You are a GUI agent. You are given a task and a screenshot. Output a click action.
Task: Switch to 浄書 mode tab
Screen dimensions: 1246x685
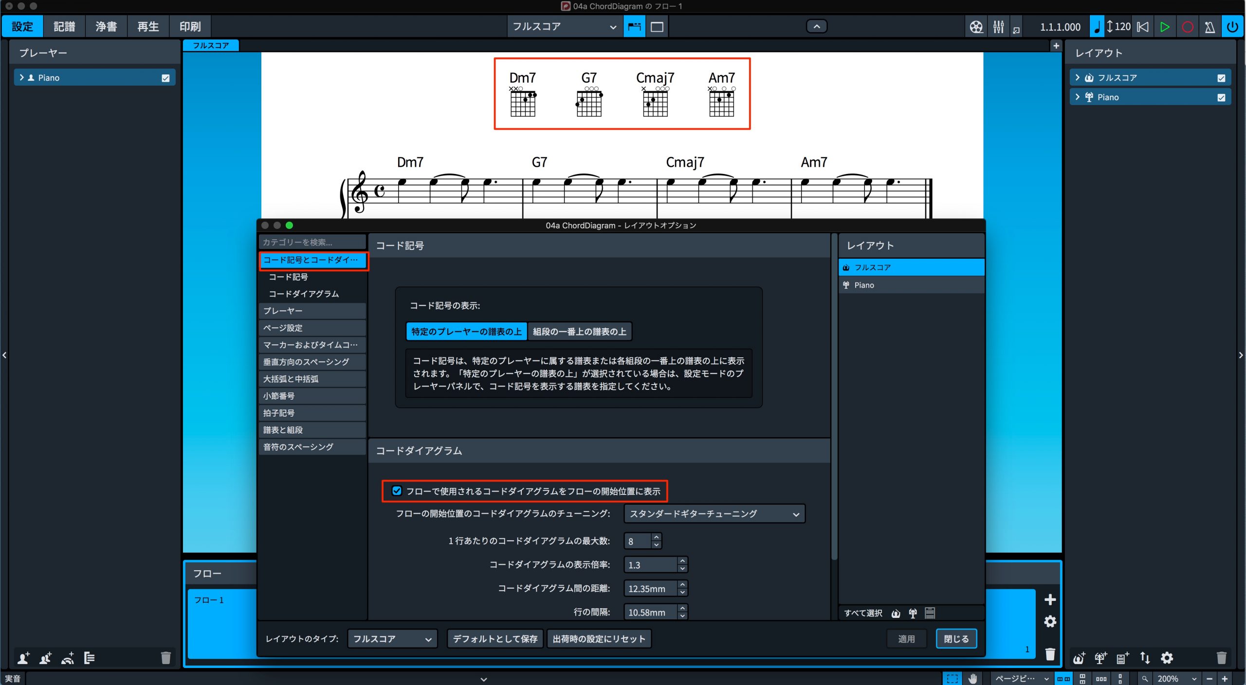(x=106, y=27)
